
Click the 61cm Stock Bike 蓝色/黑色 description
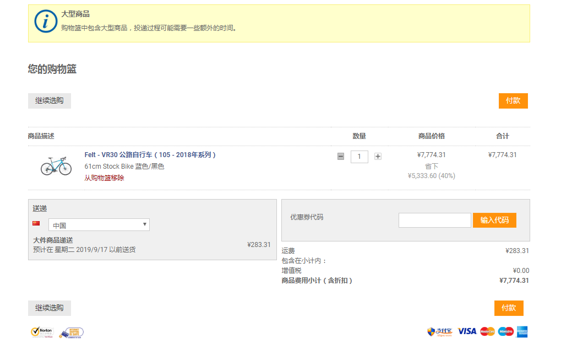pyautogui.click(x=124, y=167)
